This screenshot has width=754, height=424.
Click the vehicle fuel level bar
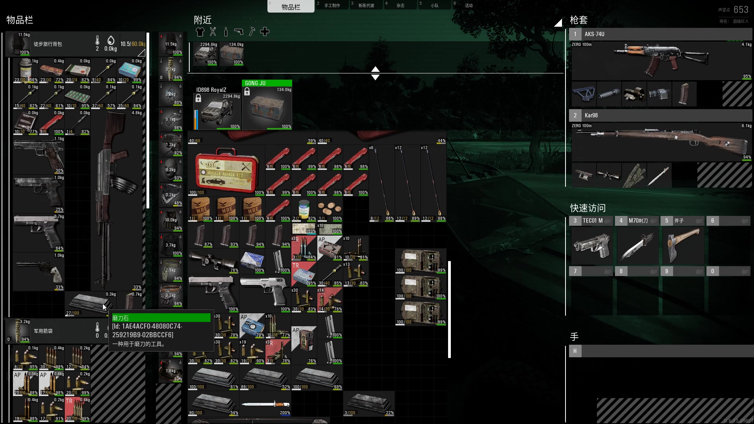click(x=196, y=119)
